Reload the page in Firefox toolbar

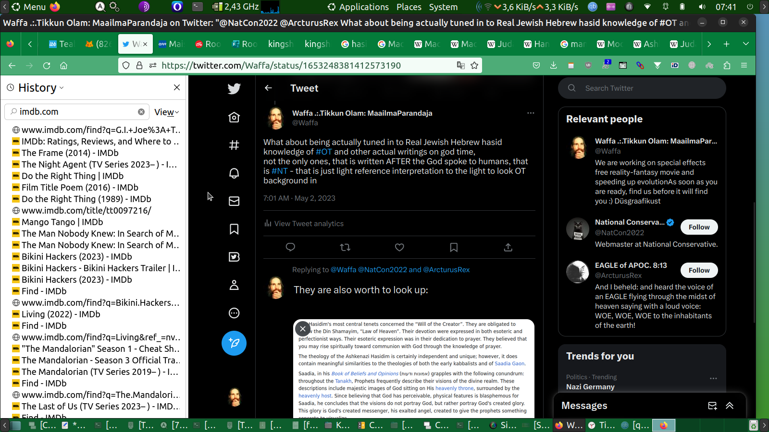[x=47, y=65]
